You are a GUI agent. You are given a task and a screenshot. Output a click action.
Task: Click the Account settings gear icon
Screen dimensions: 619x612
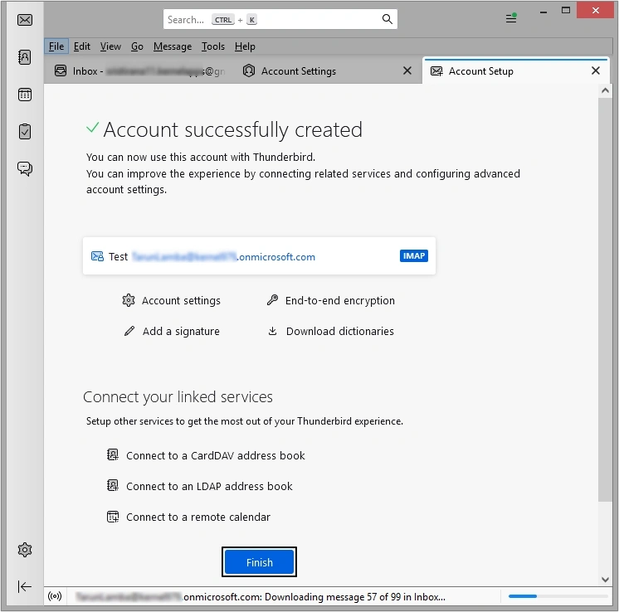pos(129,300)
